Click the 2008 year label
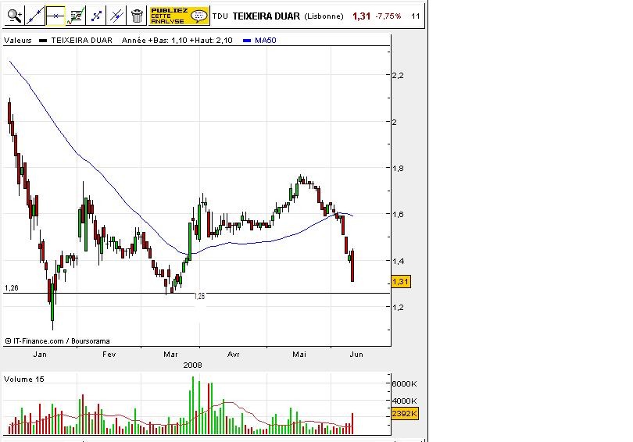 [x=192, y=365]
